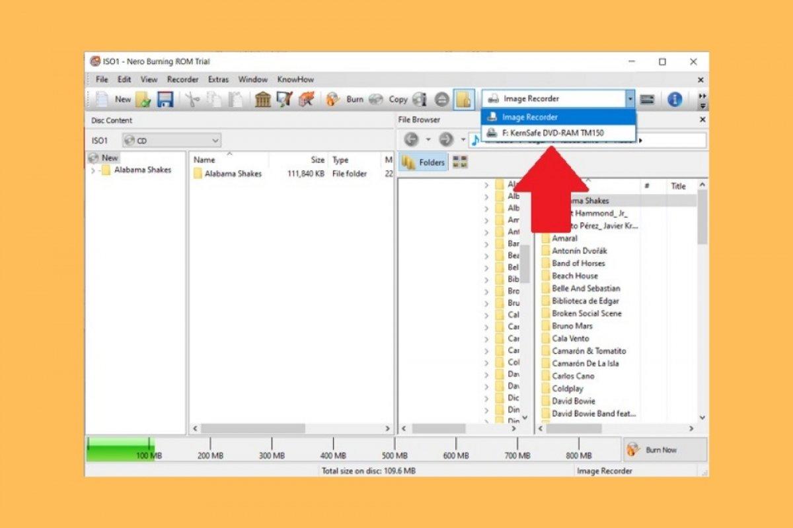Image resolution: width=793 pixels, height=528 pixels.
Task: Click the eraser Erase disc icon
Action: [x=306, y=100]
